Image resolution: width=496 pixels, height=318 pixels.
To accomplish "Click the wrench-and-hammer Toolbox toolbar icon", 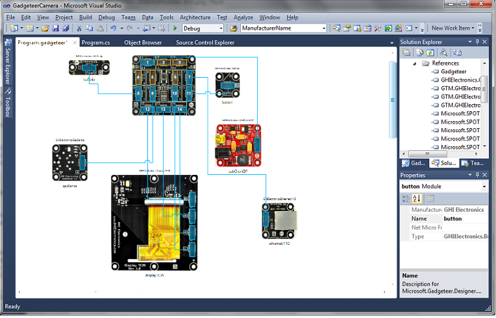I will tap(377, 28).
